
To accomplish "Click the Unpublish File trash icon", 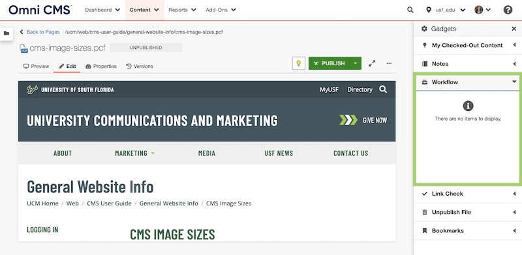I will pos(425,212).
